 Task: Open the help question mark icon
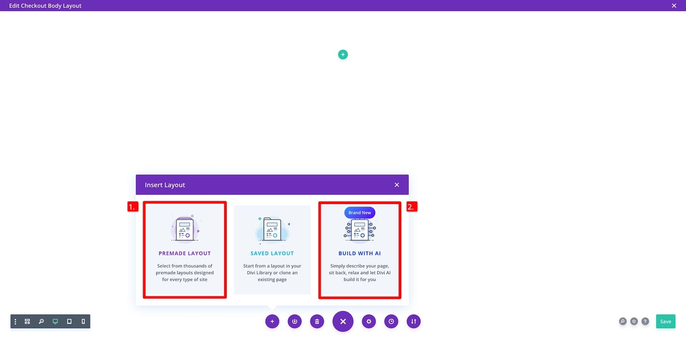(x=645, y=321)
